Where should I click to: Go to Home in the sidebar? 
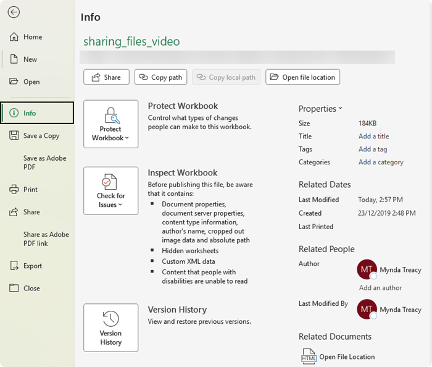pos(37,37)
